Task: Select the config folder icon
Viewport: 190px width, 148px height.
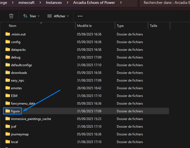Action: click(7, 42)
